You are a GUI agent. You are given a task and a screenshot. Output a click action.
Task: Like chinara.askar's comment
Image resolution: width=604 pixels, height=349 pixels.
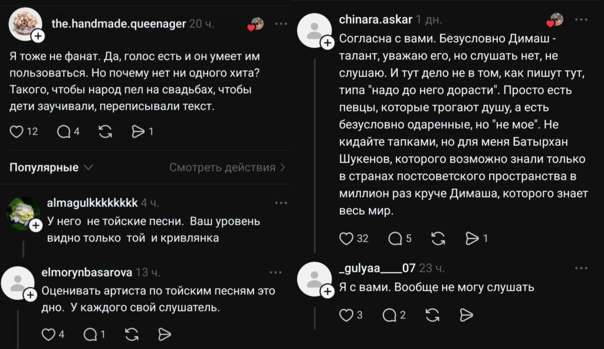tap(347, 238)
